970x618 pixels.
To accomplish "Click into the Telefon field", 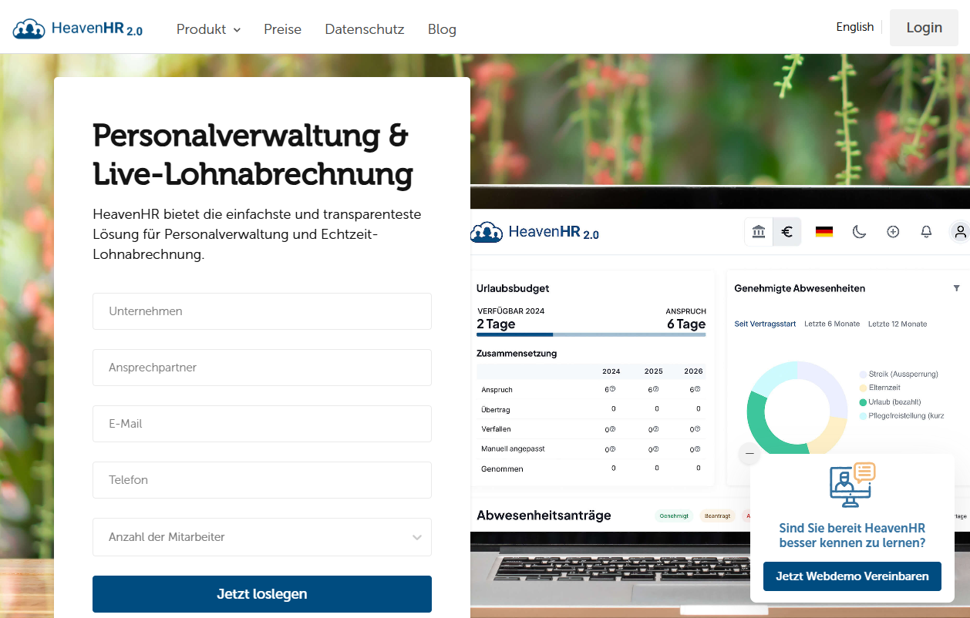I will click(x=262, y=480).
